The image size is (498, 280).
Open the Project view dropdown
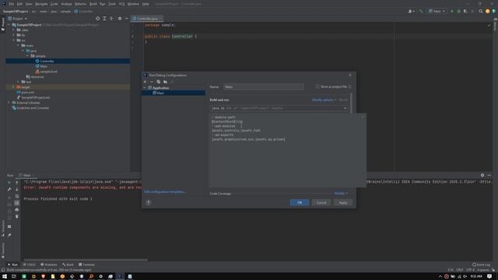[18, 19]
